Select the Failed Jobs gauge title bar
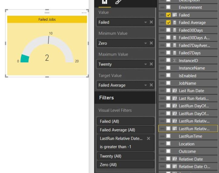 47,19
